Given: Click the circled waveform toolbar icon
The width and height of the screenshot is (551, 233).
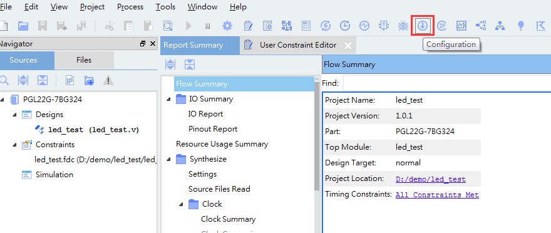Looking at the screenshot, I should click(x=364, y=25).
